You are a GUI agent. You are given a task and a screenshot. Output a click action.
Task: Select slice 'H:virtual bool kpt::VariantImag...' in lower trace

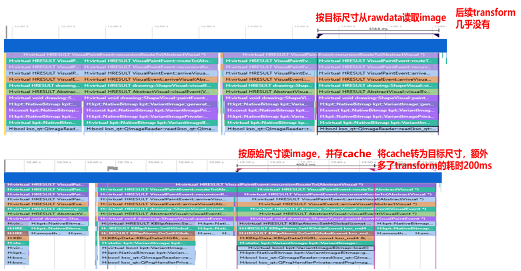coord(147,248)
